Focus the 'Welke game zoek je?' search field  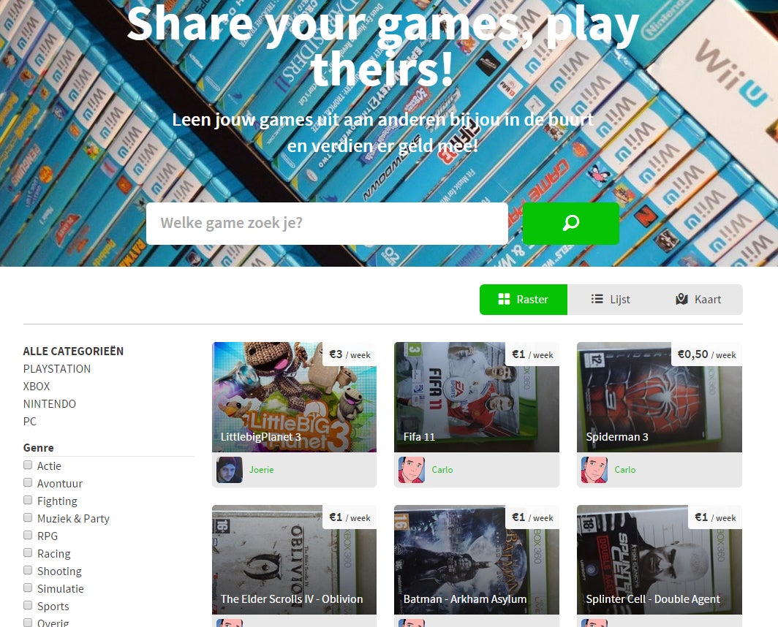[x=327, y=223]
